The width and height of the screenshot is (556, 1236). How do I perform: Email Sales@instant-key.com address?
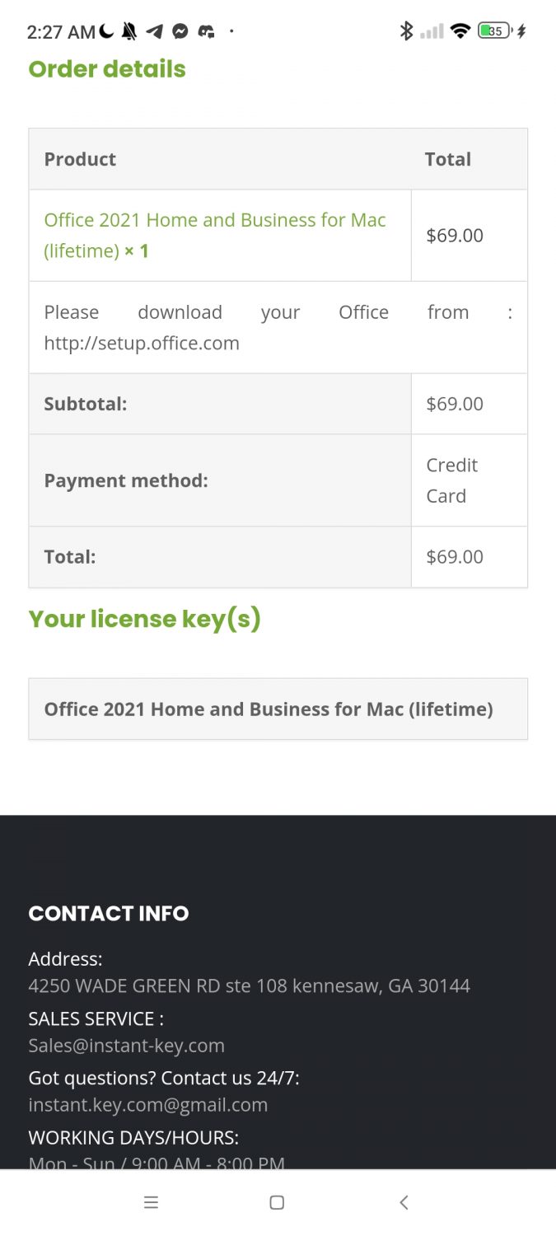(126, 1046)
